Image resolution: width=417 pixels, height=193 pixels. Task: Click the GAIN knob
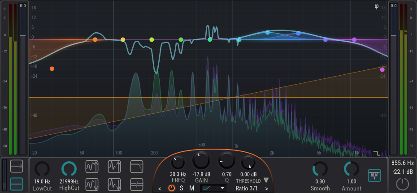coord(201,160)
